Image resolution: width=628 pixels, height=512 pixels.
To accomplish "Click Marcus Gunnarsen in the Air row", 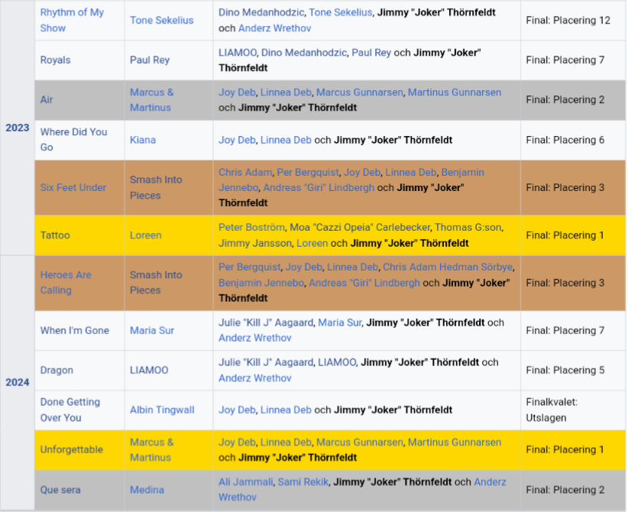I will 360,92.
